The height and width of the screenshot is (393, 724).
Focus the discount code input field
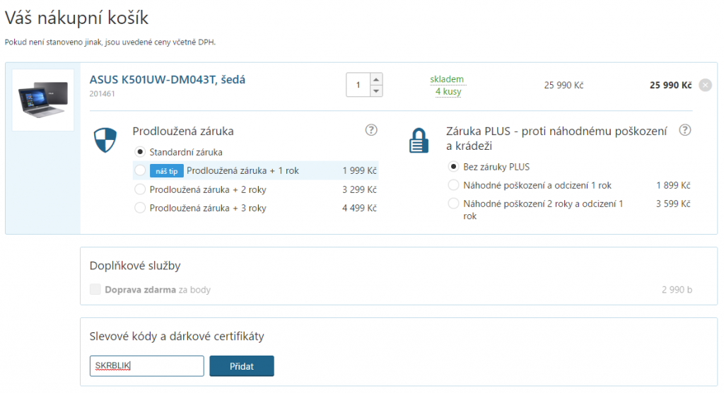click(147, 366)
